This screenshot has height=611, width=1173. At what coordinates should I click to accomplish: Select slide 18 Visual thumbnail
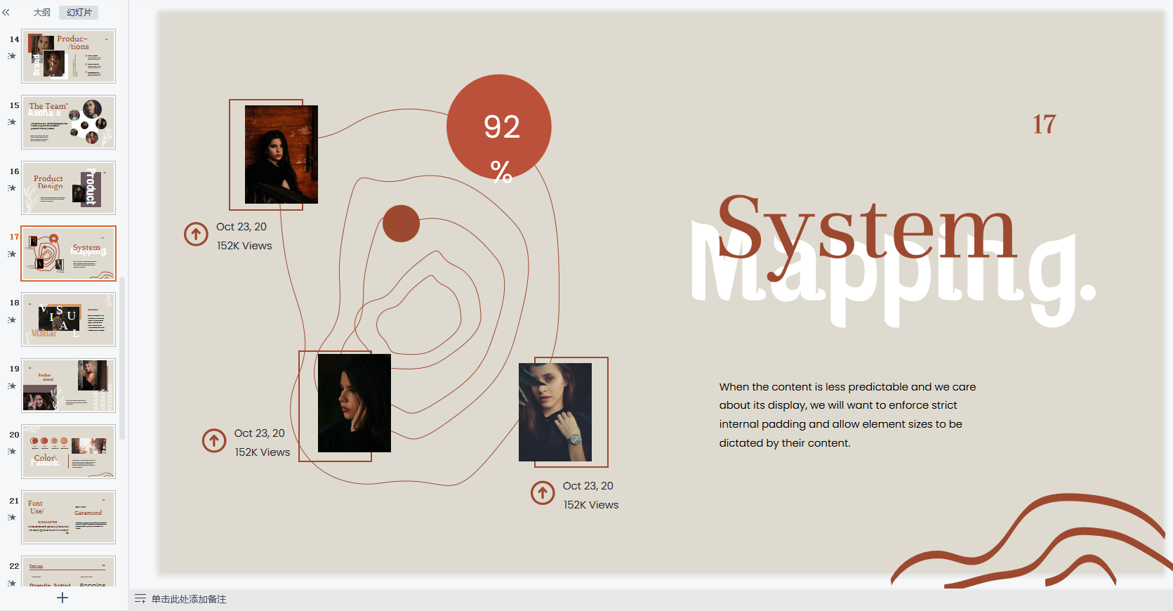(x=68, y=320)
